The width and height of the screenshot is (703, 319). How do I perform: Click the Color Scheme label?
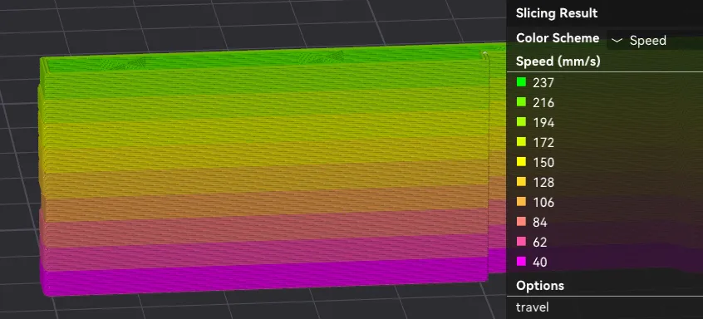click(x=558, y=38)
